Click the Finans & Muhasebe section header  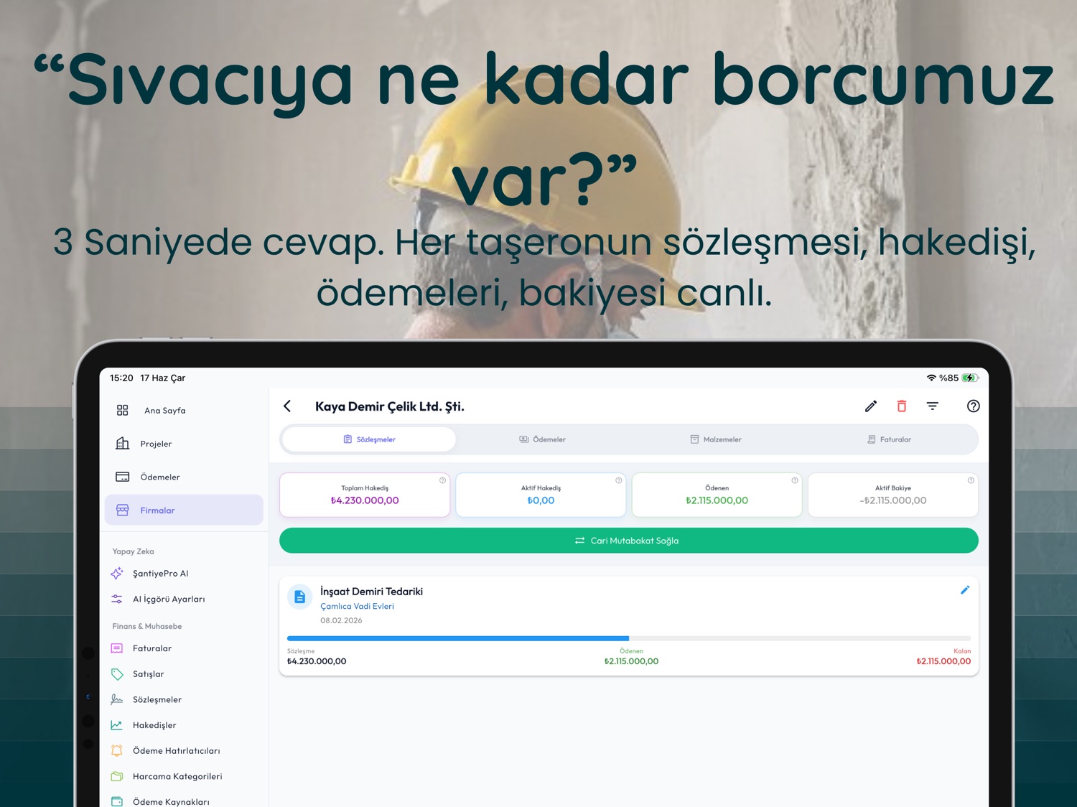tap(147, 626)
